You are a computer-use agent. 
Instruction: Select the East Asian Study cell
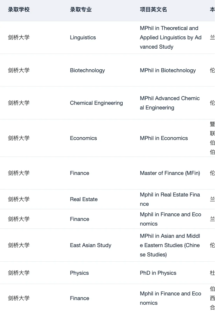(x=91, y=245)
